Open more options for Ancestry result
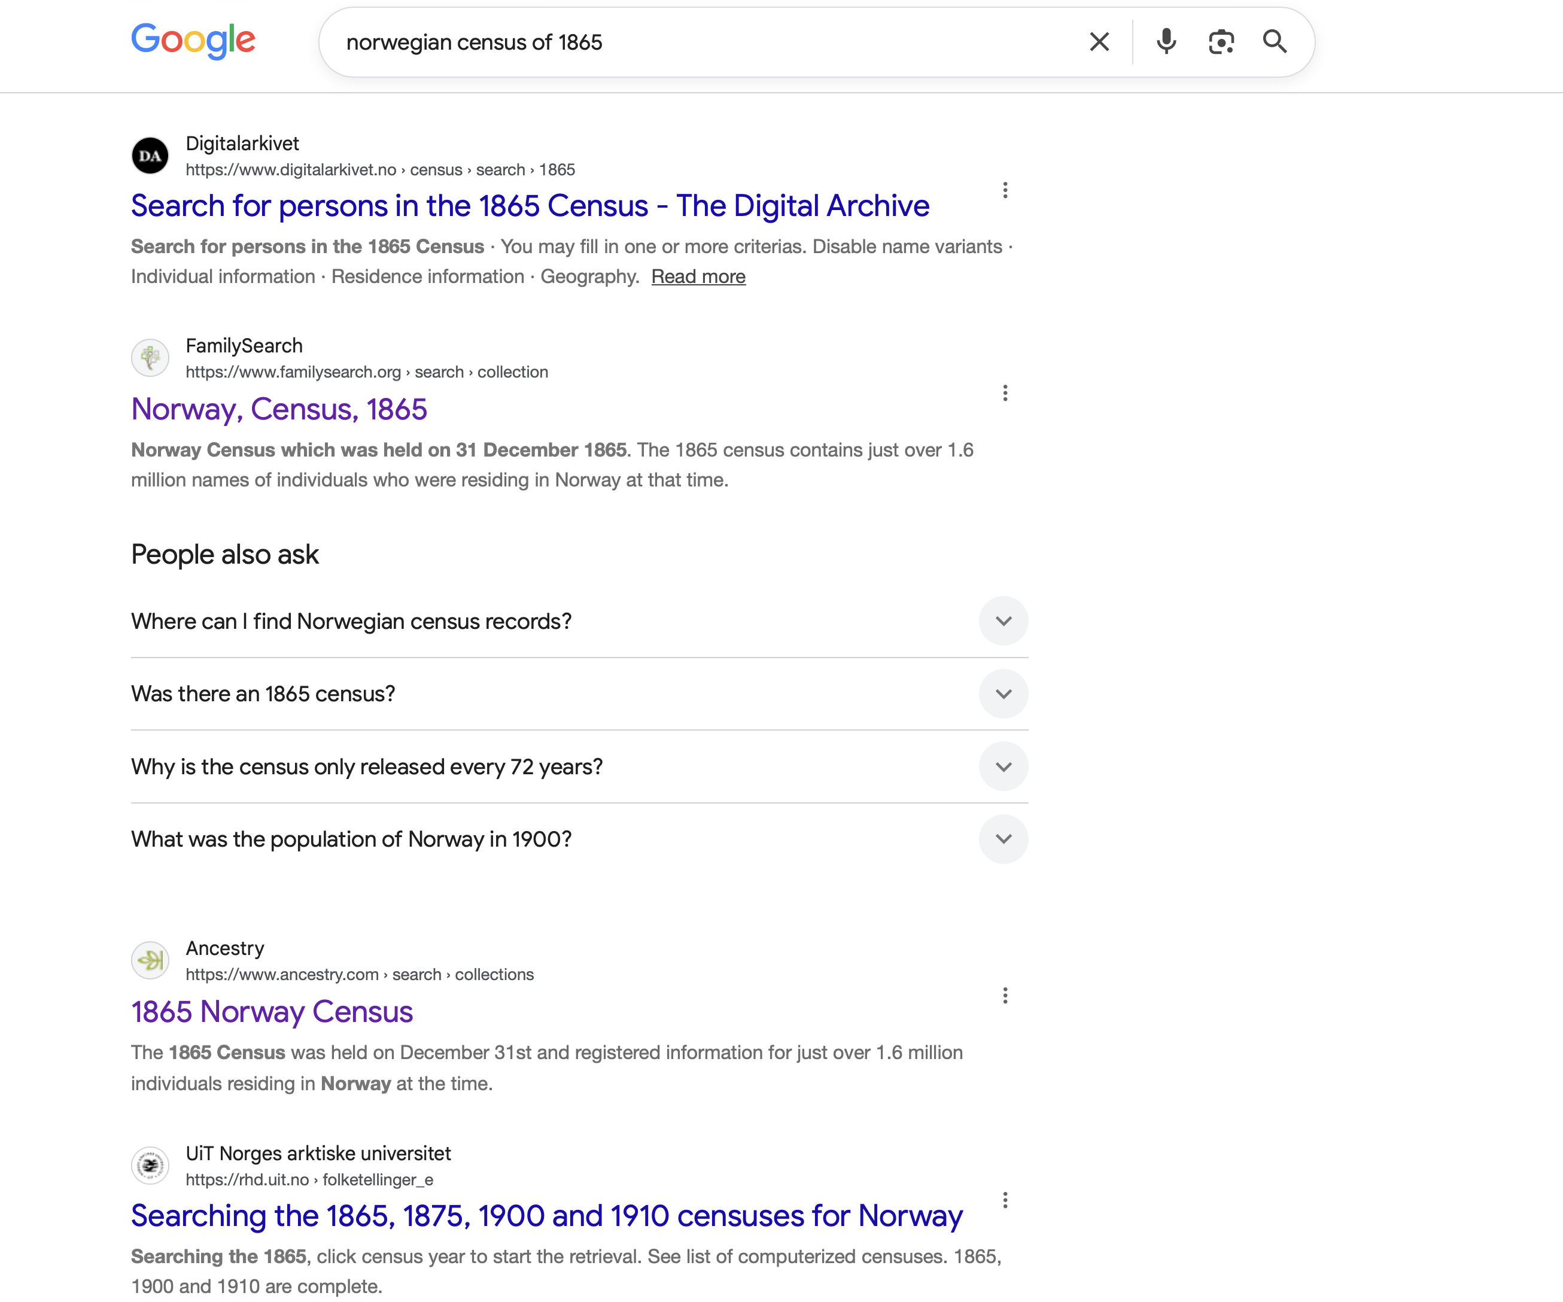Image resolution: width=1563 pixels, height=1302 pixels. click(1005, 995)
